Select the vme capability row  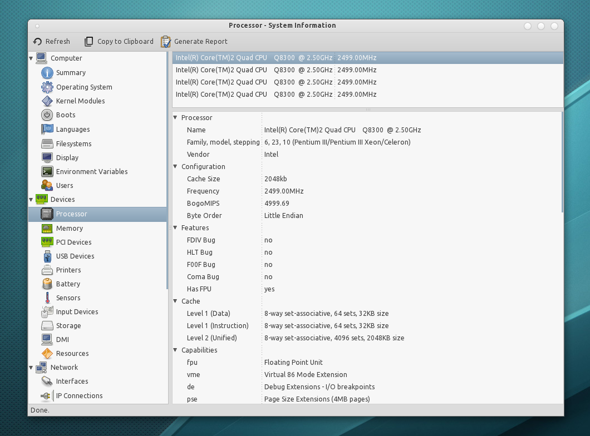367,374
